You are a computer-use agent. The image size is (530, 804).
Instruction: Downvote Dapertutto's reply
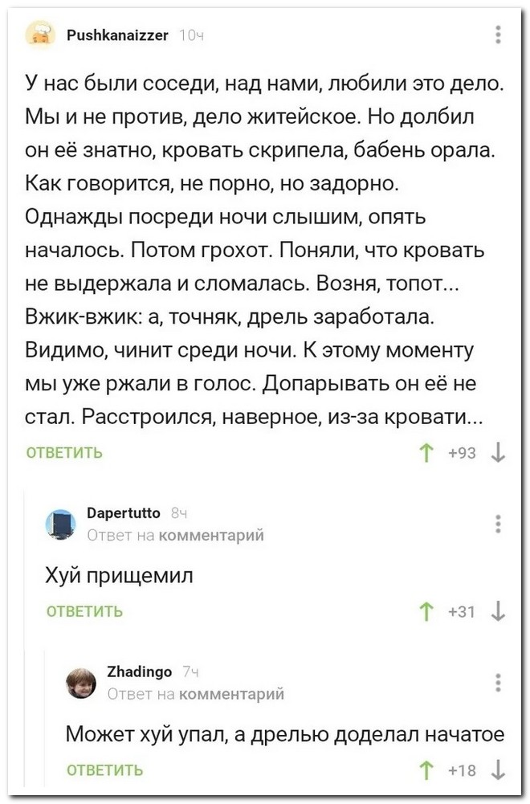click(x=499, y=612)
